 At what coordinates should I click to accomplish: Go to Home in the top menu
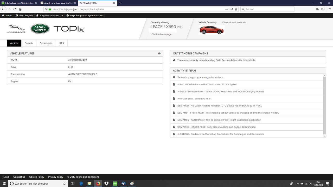coord(7,15)
